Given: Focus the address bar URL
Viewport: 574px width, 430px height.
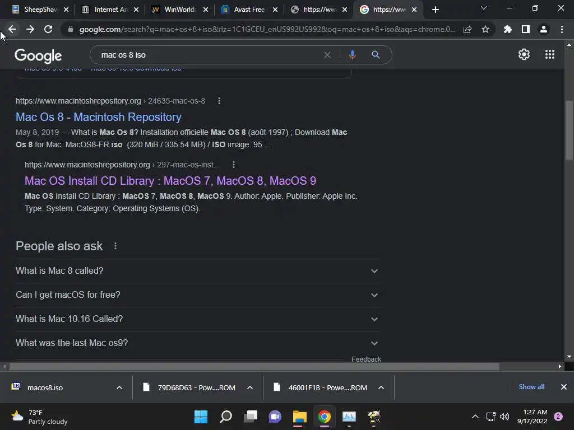Looking at the screenshot, I should pyautogui.click(x=267, y=29).
